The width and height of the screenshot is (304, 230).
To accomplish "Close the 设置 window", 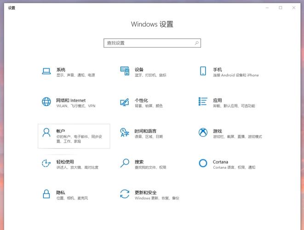I will point(294,8).
